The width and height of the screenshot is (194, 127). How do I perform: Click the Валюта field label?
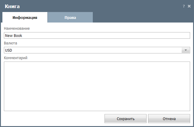tap(11, 43)
